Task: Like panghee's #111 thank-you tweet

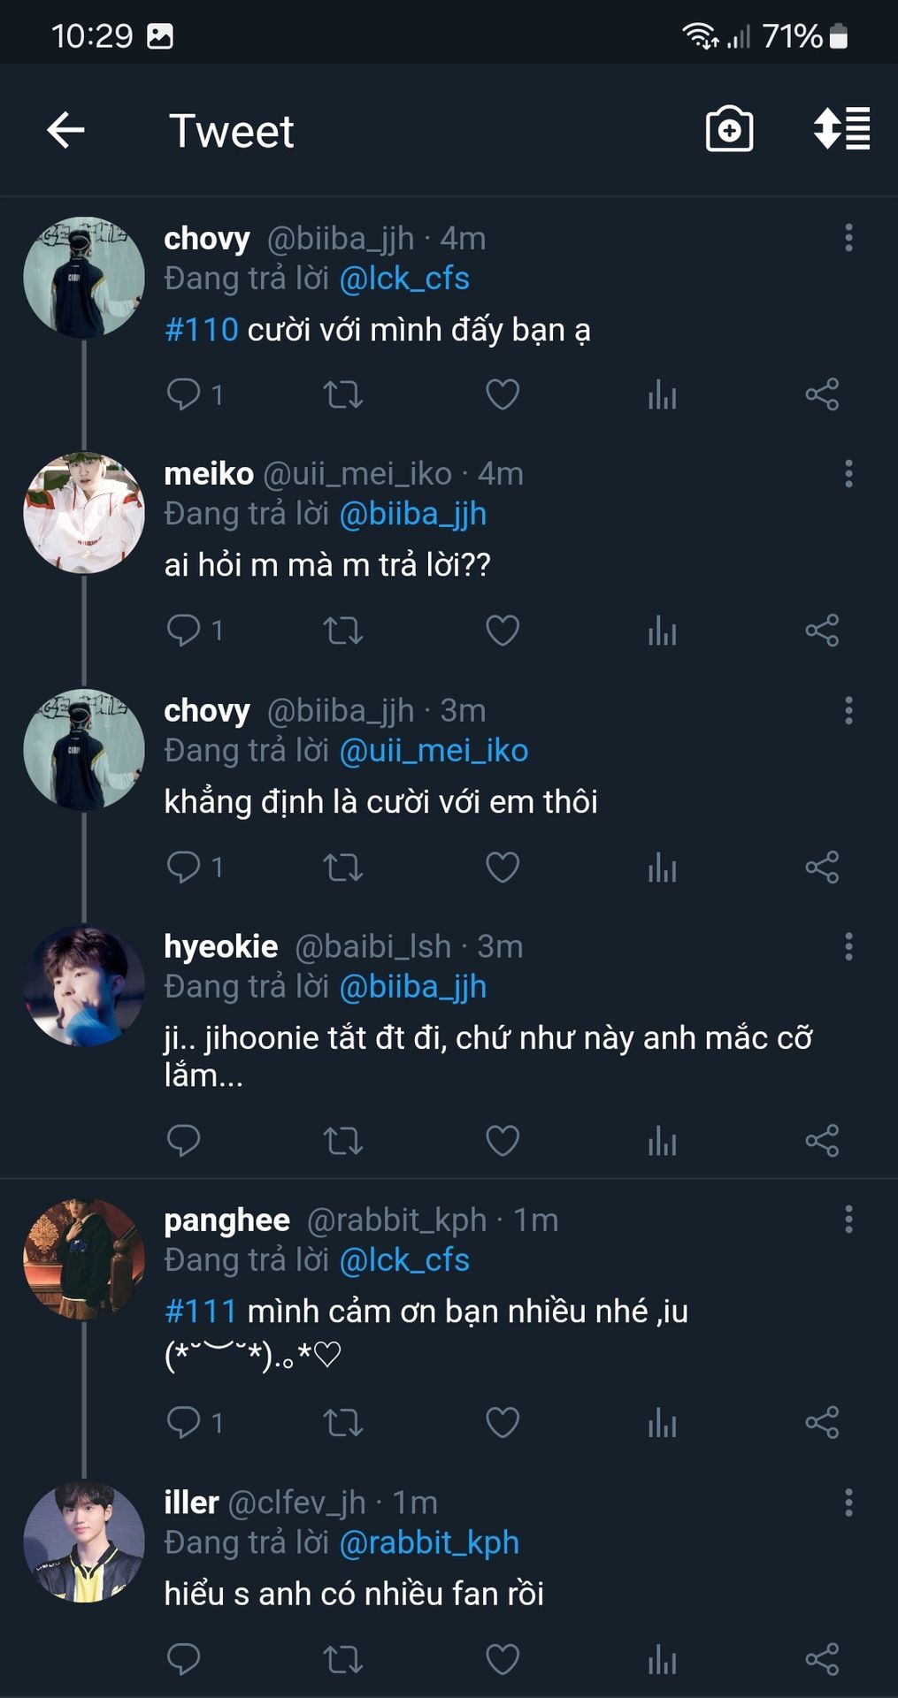Action: (x=503, y=1422)
